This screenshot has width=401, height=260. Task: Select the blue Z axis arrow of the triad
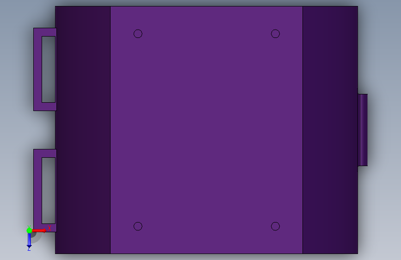tap(29, 241)
